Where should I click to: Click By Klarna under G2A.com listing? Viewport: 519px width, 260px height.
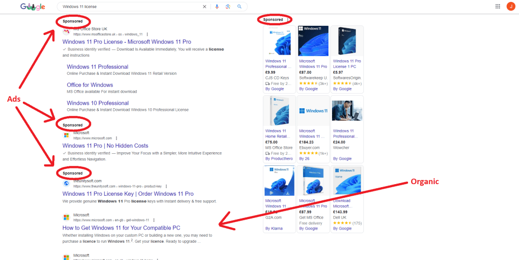coord(274,229)
